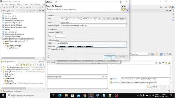Switch to Package Explorer tab
The image size is (175, 98).
click(9, 11)
